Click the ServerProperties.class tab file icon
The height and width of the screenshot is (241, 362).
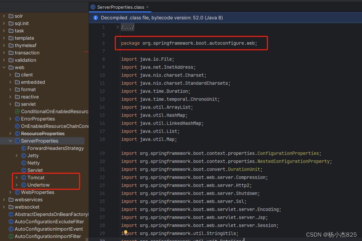pyautogui.click(x=93, y=7)
